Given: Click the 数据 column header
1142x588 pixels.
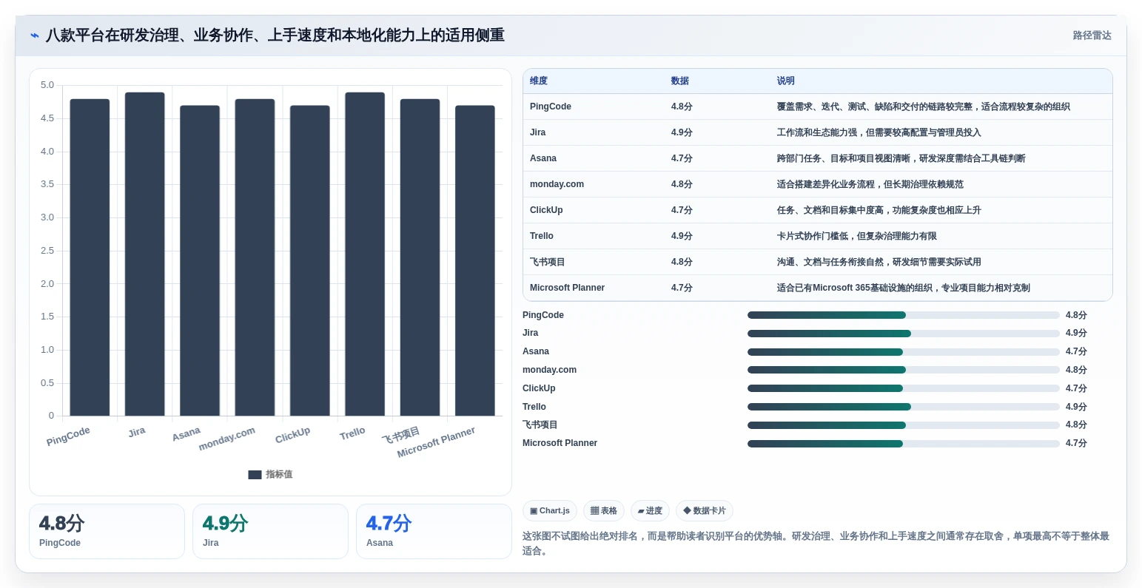Looking at the screenshot, I should tap(680, 81).
